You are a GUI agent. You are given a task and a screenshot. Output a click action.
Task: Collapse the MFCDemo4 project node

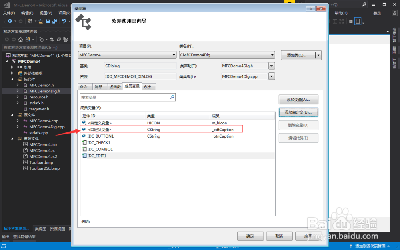click(7, 61)
